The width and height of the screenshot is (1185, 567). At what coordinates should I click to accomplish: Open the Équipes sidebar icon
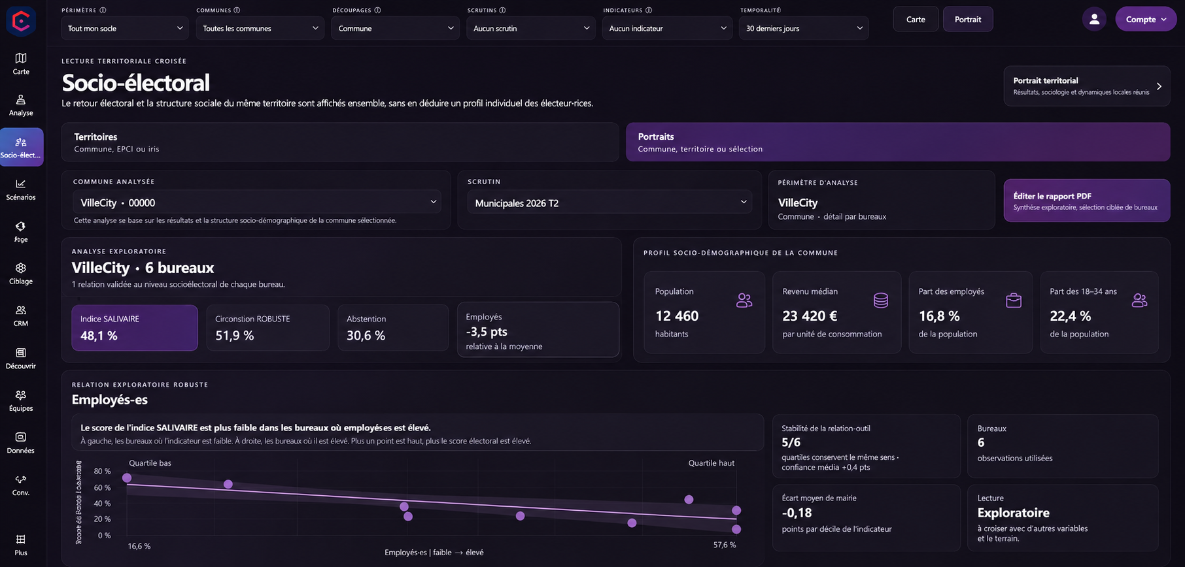point(21,395)
